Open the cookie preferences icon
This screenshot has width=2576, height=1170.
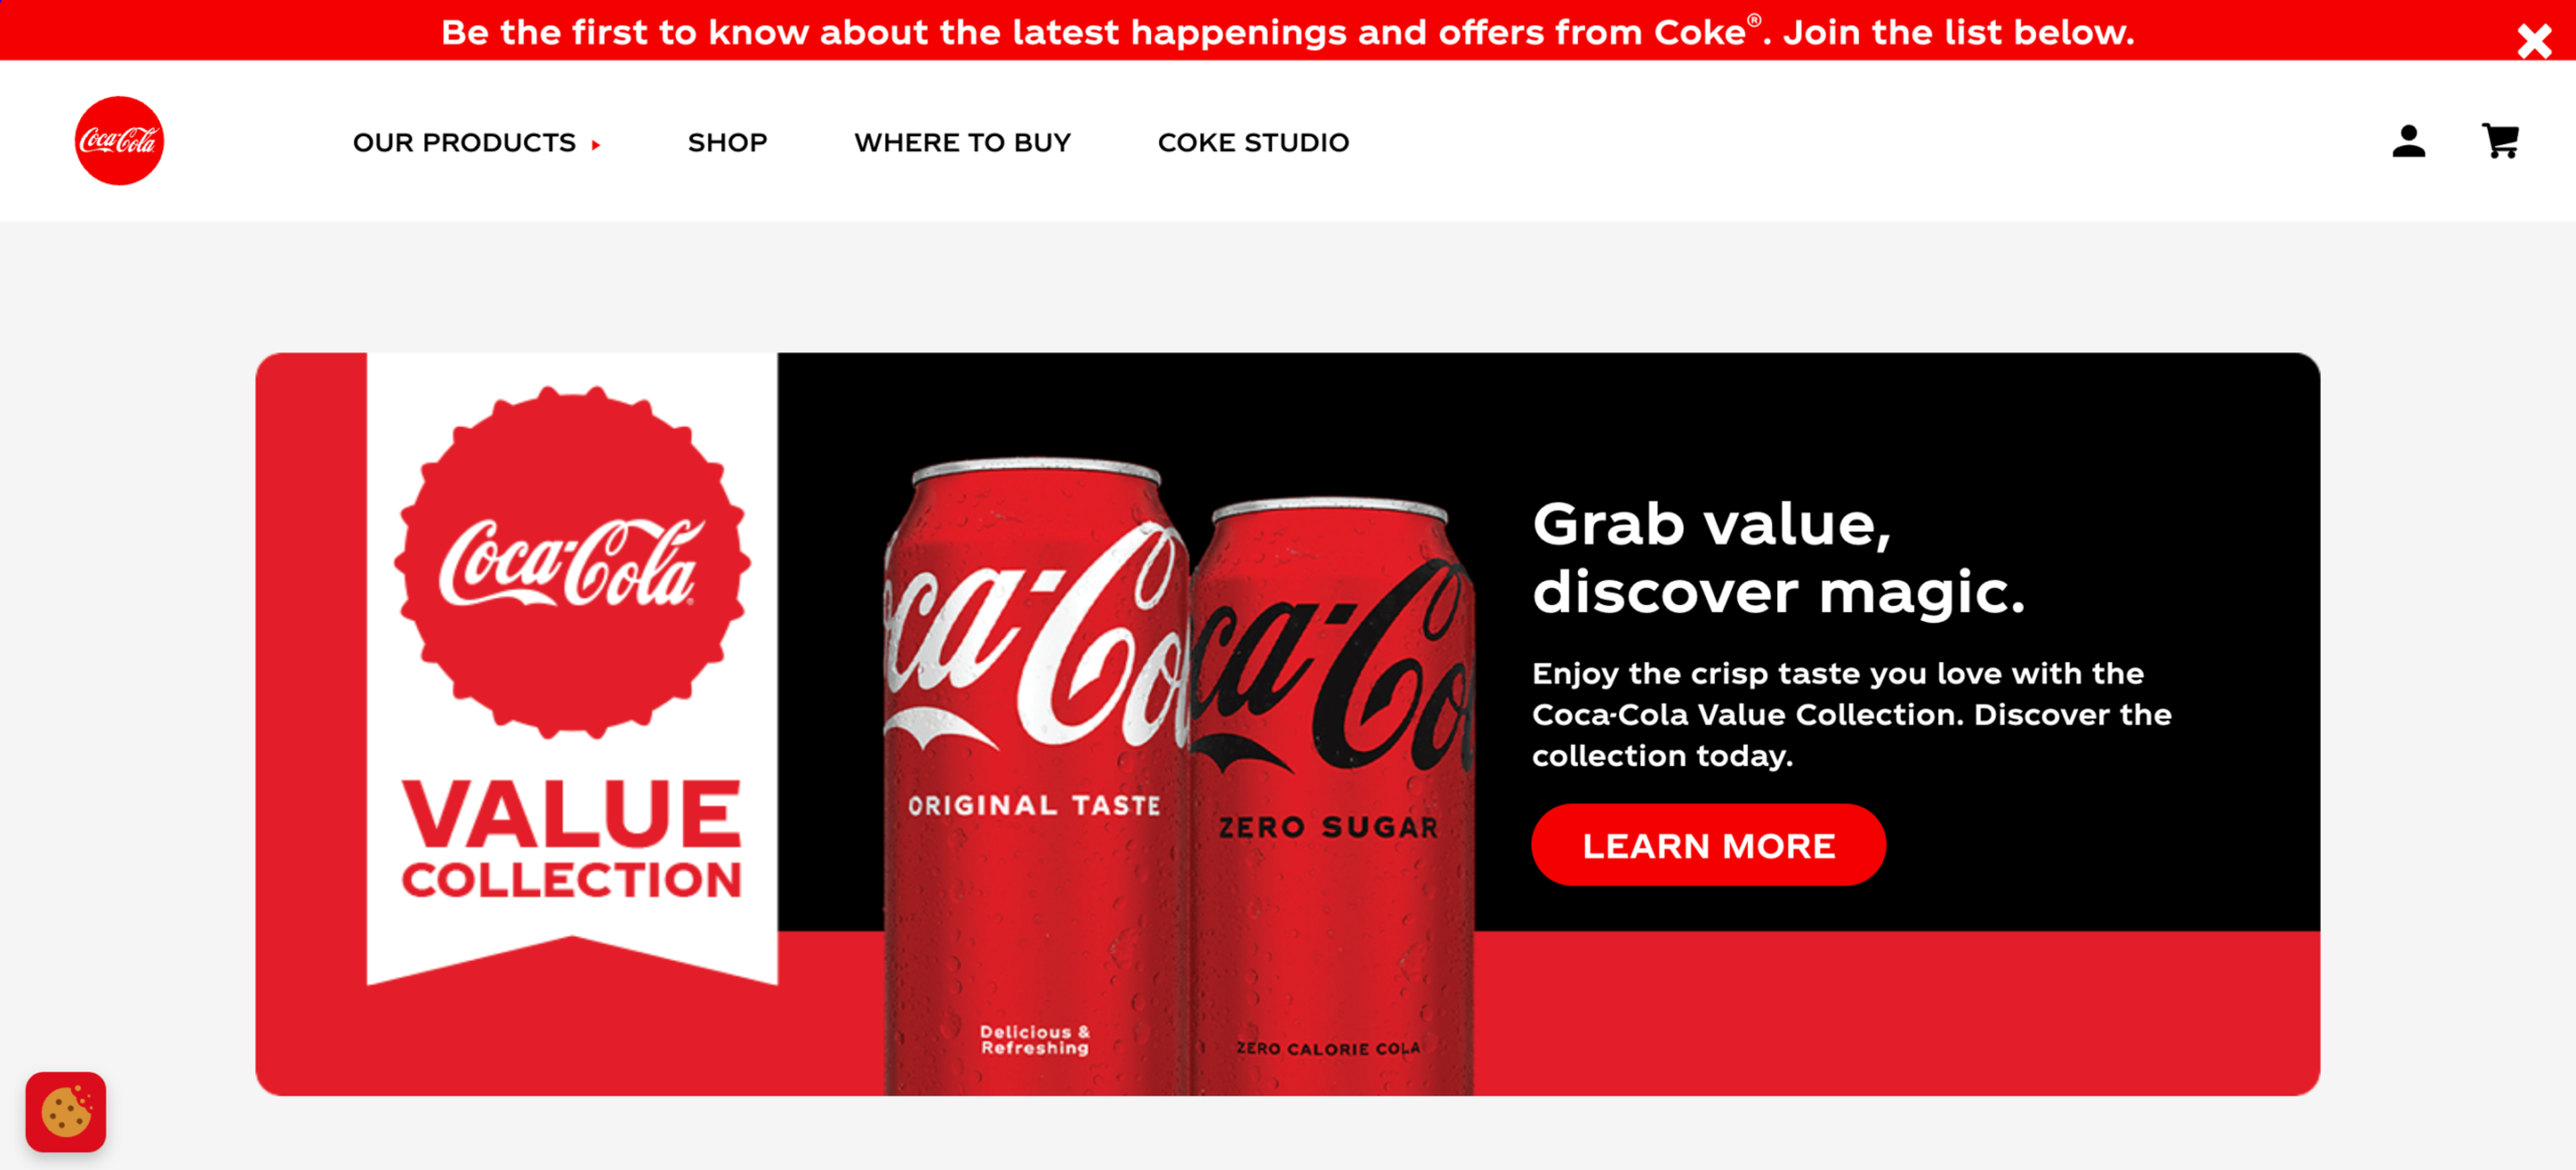point(66,1111)
